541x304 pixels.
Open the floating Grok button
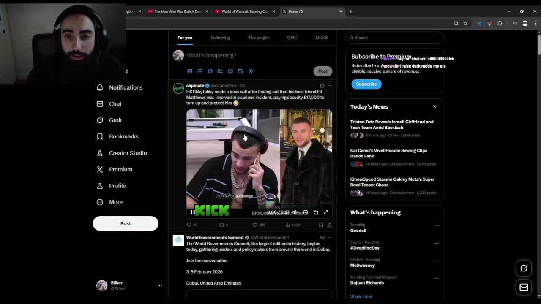tap(524, 268)
